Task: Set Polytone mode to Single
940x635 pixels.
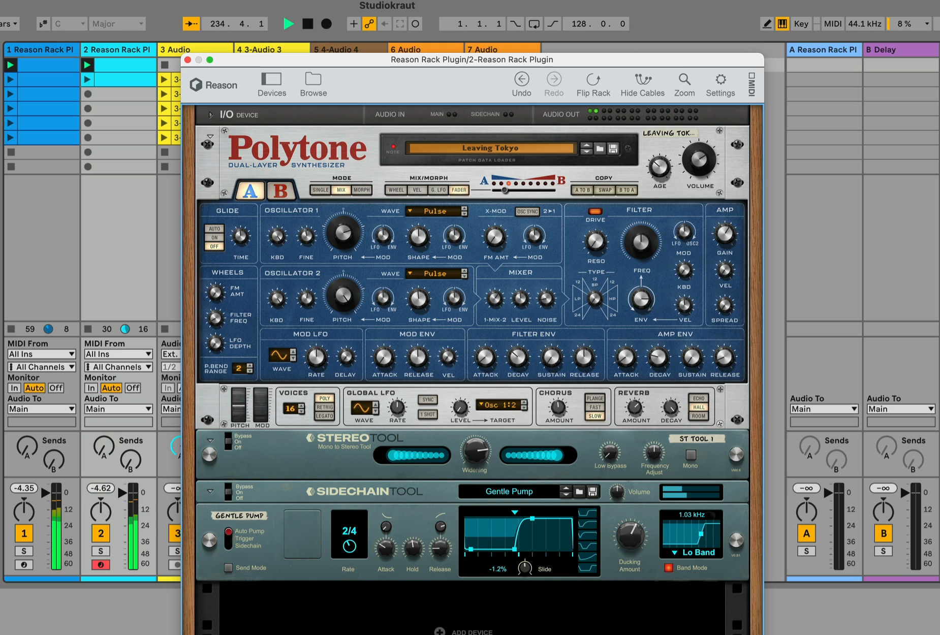Action: pyautogui.click(x=320, y=190)
